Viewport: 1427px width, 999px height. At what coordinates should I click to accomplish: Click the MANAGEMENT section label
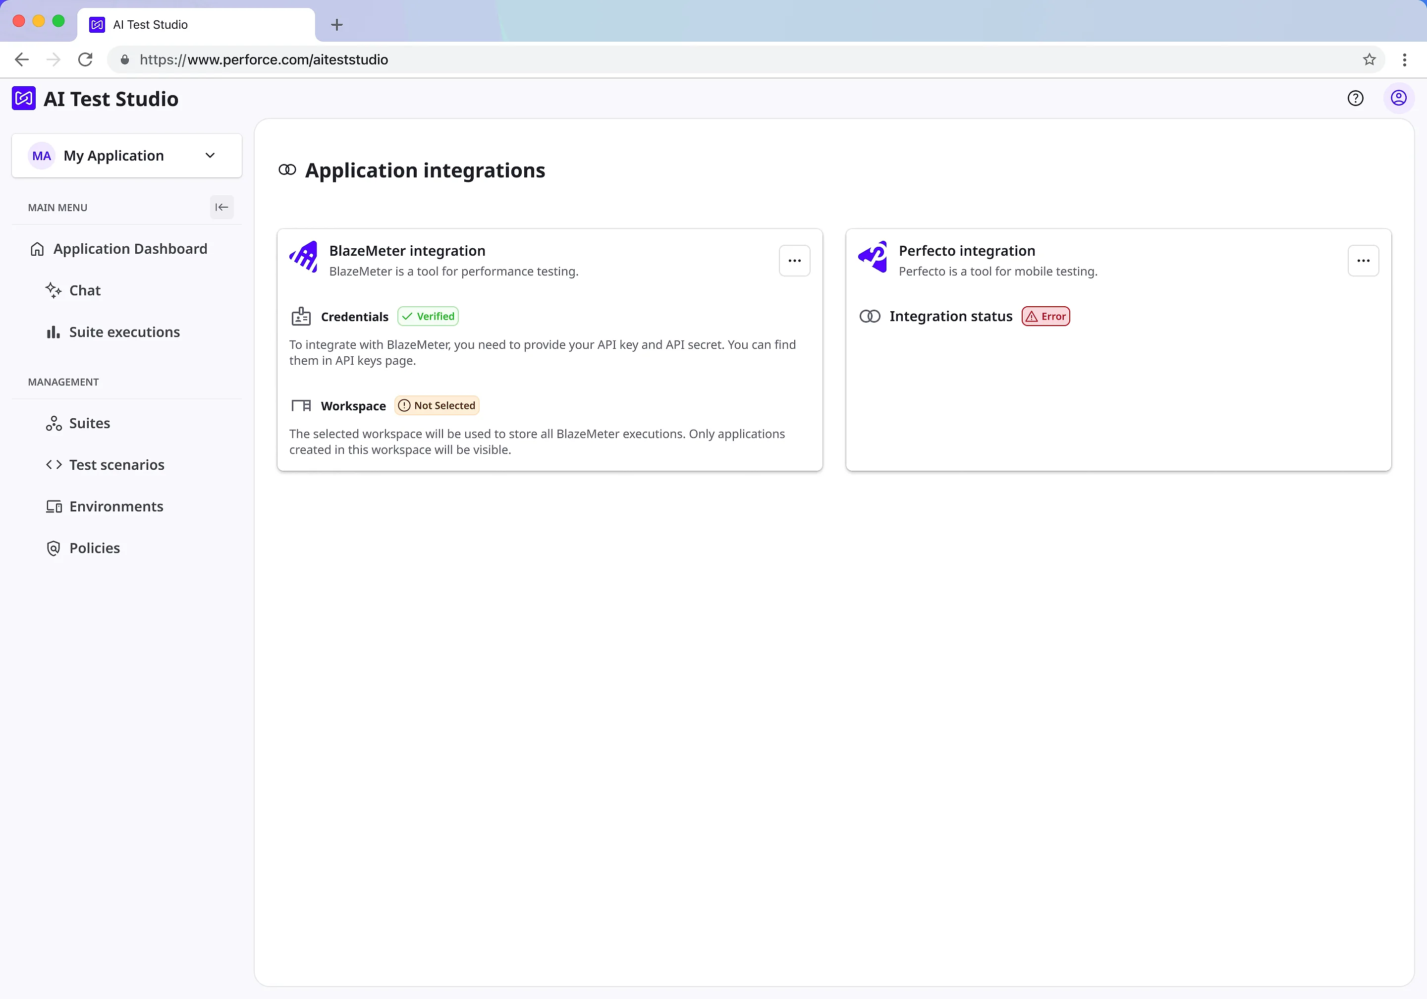pos(63,383)
